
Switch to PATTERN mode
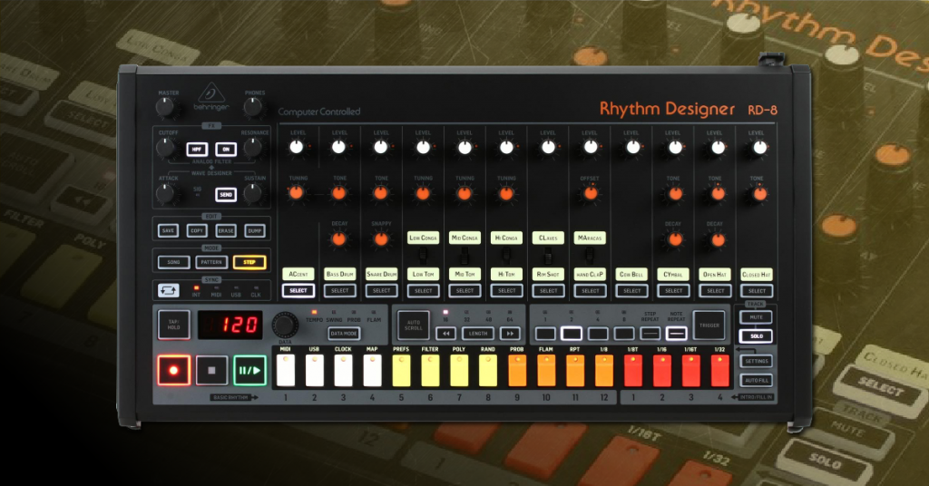(x=210, y=262)
